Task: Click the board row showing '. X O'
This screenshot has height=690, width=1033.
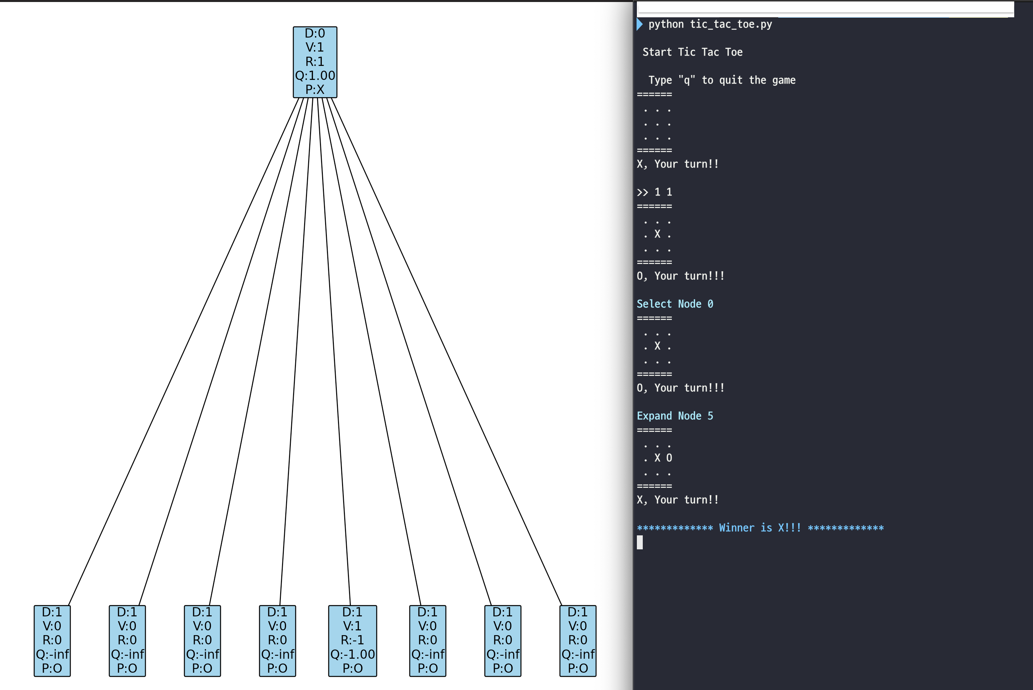Action: point(658,458)
